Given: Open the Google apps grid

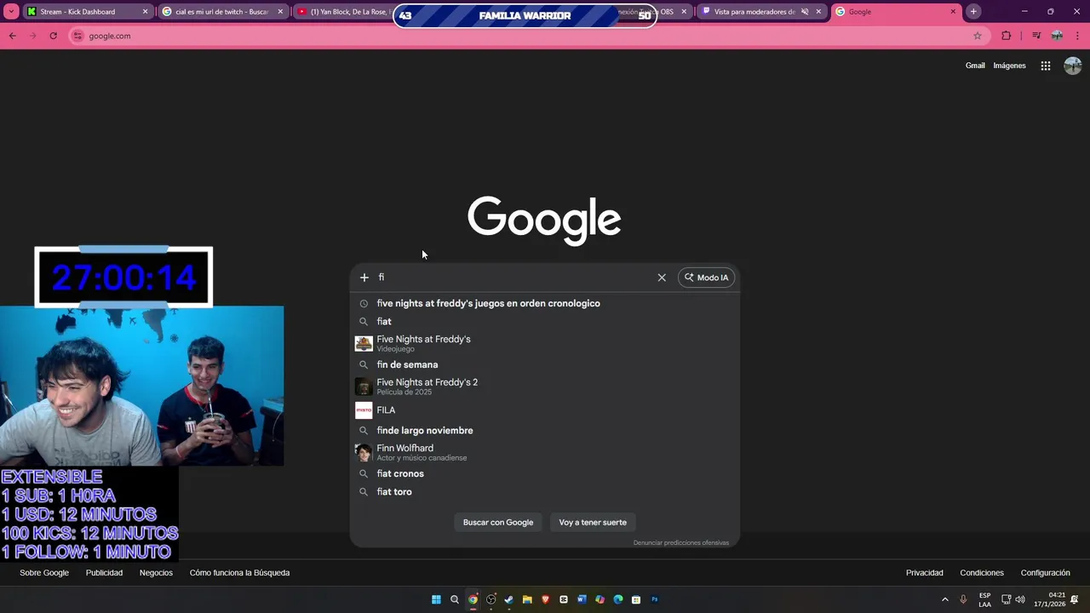Looking at the screenshot, I should pyautogui.click(x=1046, y=66).
